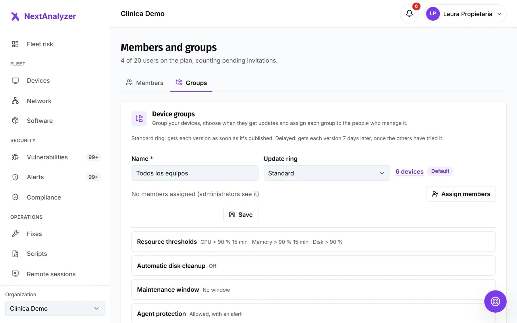Click the Device groups header icon

pyautogui.click(x=139, y=119)
